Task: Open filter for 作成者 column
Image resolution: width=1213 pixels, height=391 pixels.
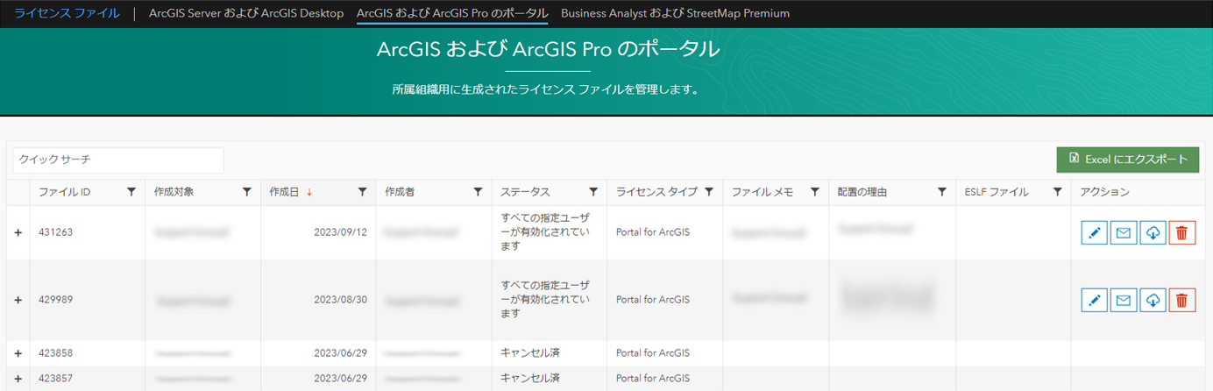Action: point(478,192)
